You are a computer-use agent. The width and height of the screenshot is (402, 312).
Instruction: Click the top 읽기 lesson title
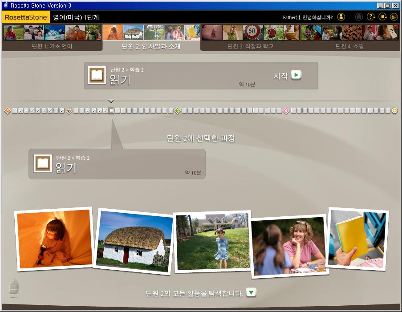(x=120, y=80)
